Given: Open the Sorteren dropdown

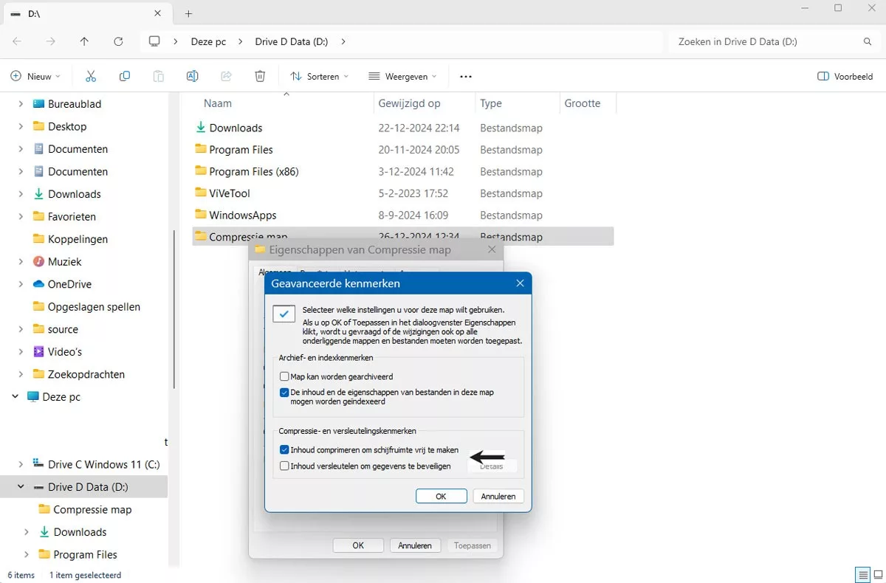Looking at the screenshot, I should point(320,76).
